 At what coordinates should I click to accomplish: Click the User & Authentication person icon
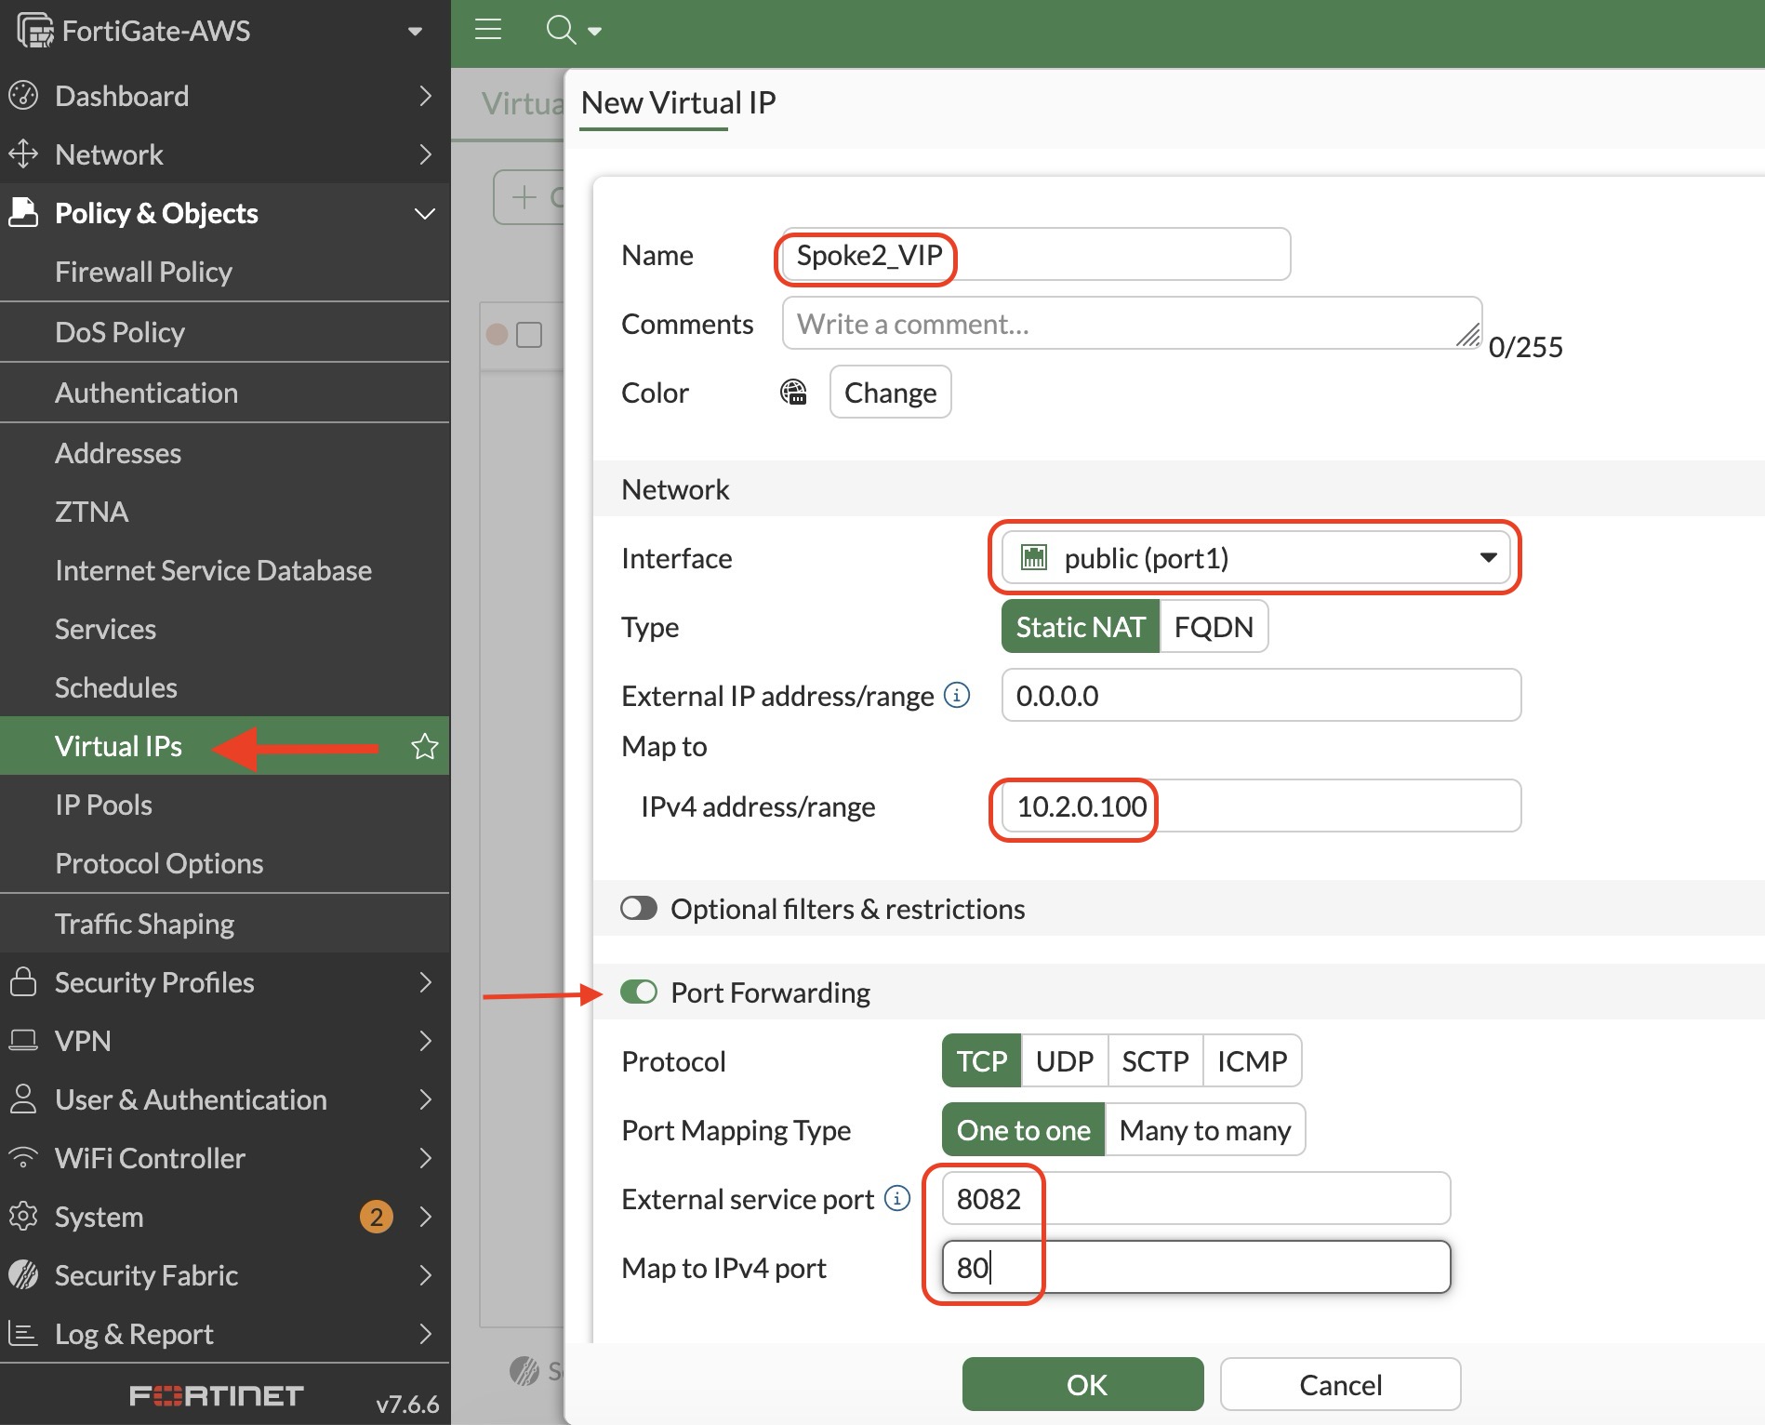(x=23, y=1099)
